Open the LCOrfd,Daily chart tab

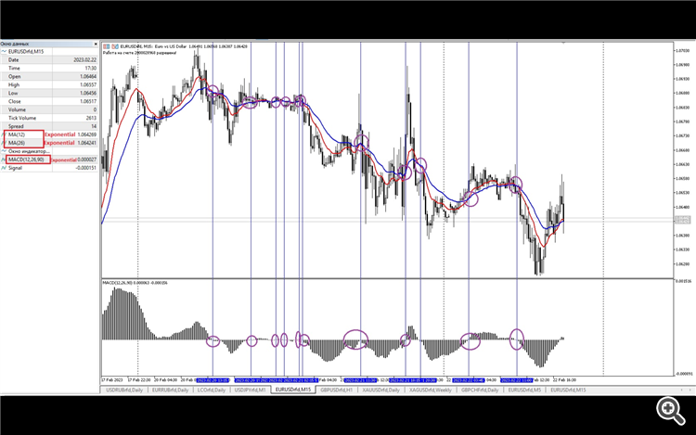[212, 390]
